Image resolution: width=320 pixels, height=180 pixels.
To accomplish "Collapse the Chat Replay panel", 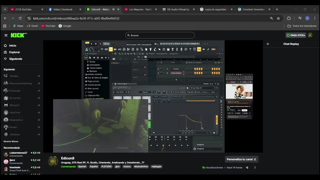I will point(268,44).
